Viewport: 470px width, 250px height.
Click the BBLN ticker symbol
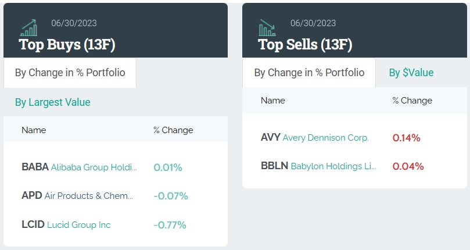point(274,166)
